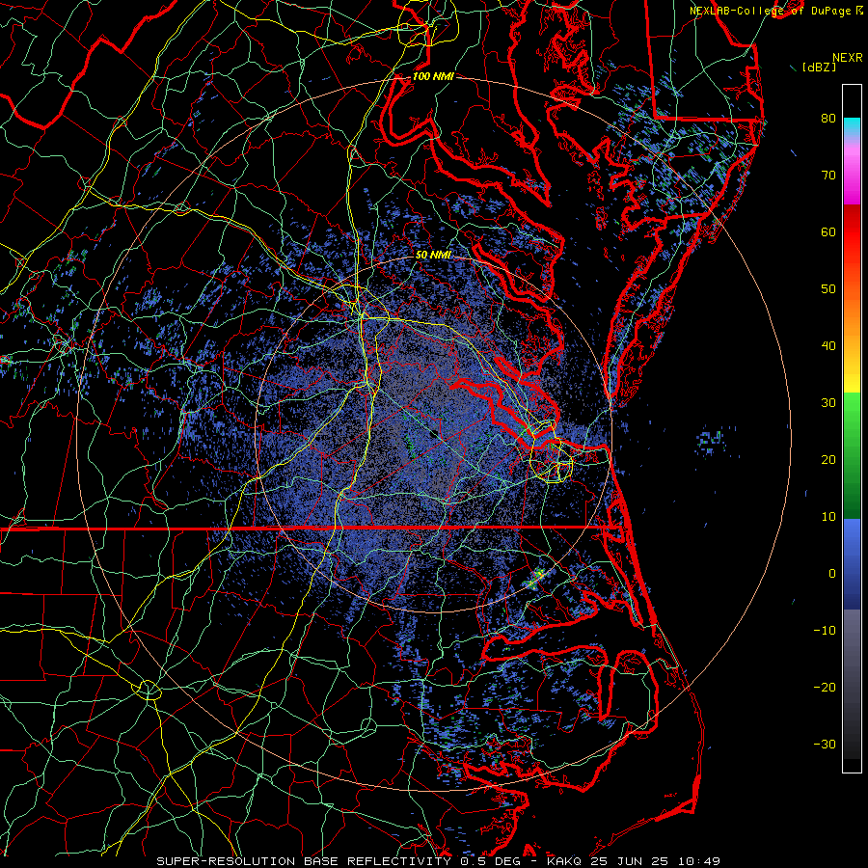Screen dimensions: 868x868
Task: Click the [dBZ] units label
Action: [x=819, y=67]
